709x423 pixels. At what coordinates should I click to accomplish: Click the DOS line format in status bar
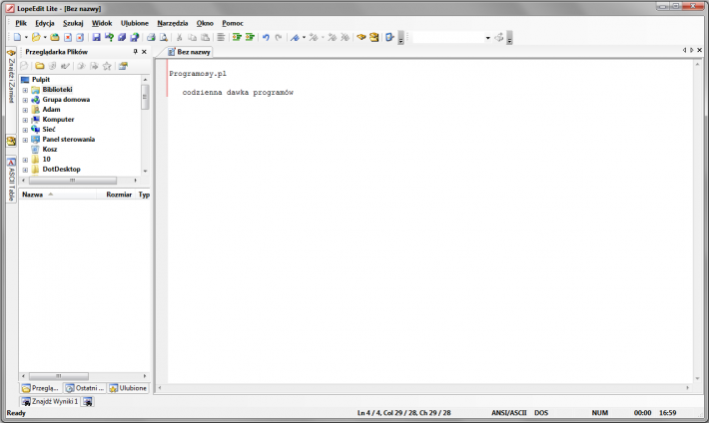point(541,413)
